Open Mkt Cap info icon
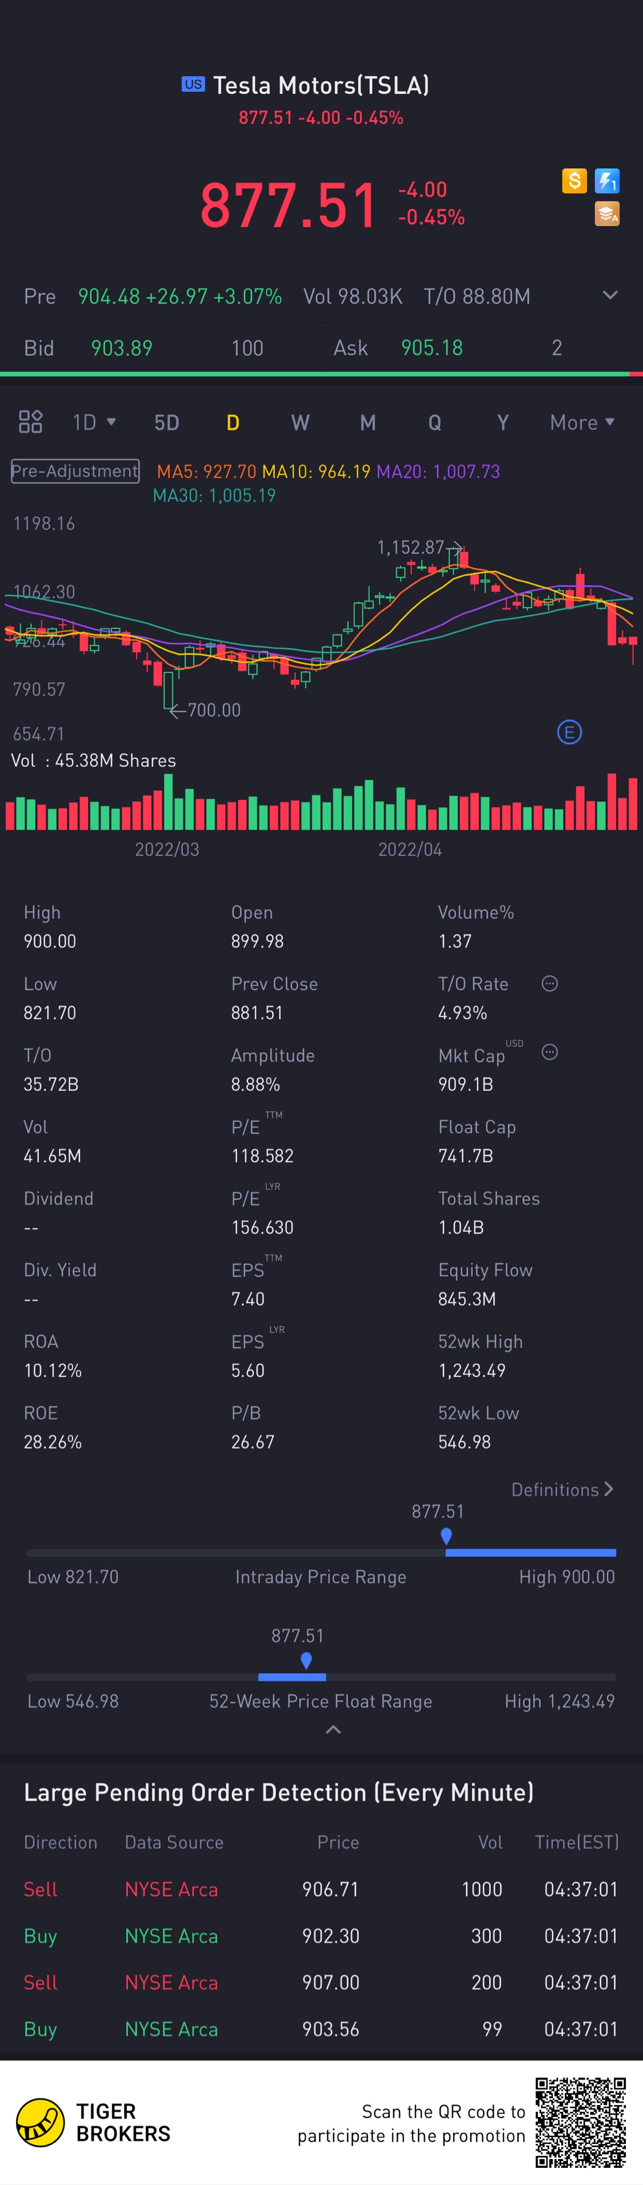The height and width of the screenshot is (2185, 643). [550, 1052]
